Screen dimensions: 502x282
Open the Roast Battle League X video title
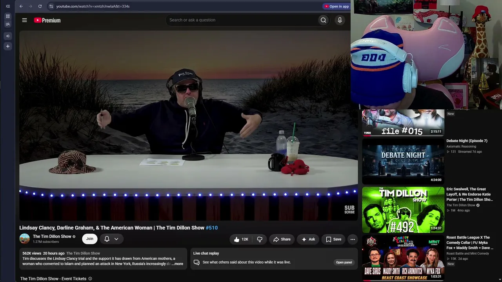pyautogui.click(x=470, y=242)
